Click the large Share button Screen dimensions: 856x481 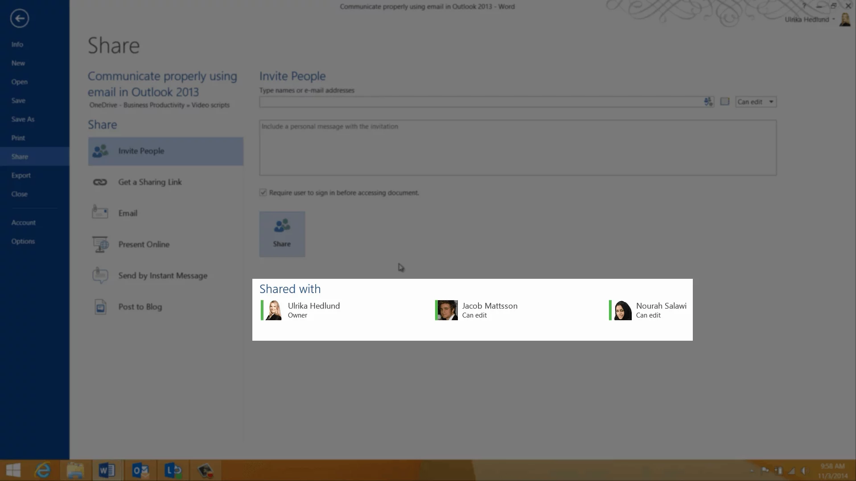coord(282,234)
